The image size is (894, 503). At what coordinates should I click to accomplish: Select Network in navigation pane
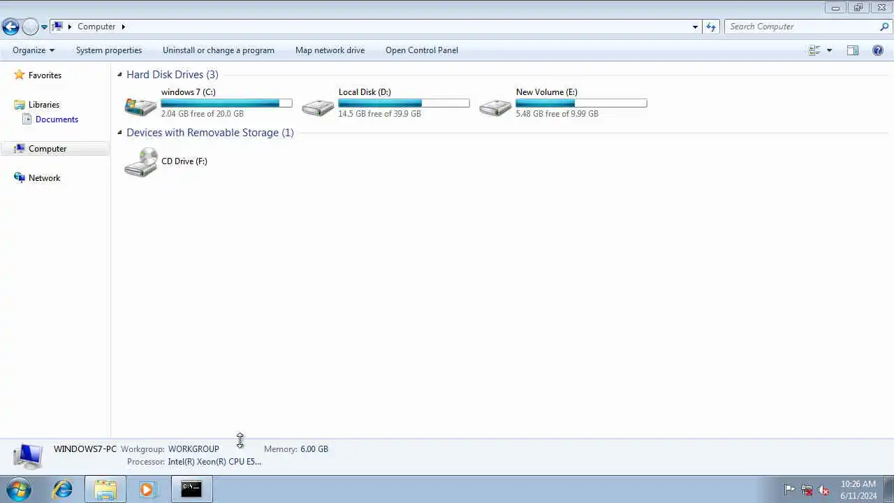44,178
